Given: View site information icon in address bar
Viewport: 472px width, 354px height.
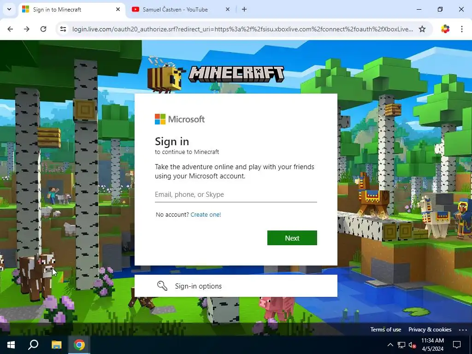Looking at the screenshot, I should click(63, 29).
